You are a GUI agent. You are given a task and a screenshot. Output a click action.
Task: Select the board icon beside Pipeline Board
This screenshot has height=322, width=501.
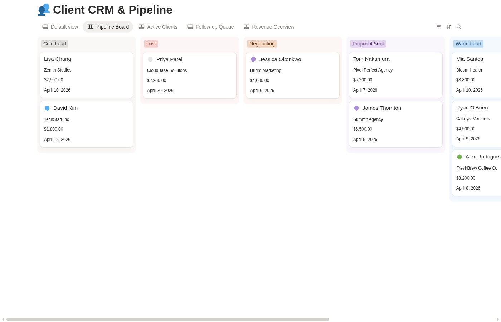[91, 26]
